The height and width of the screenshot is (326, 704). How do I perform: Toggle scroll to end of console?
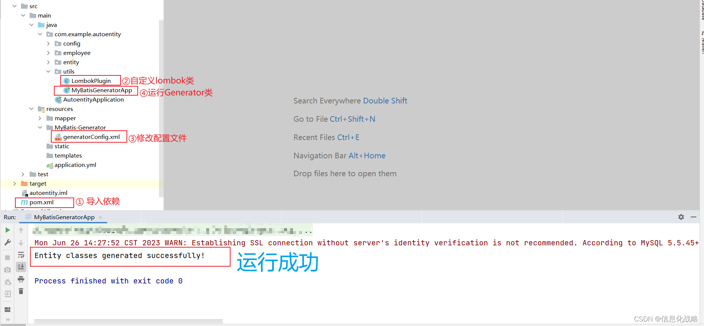(21, 267)
